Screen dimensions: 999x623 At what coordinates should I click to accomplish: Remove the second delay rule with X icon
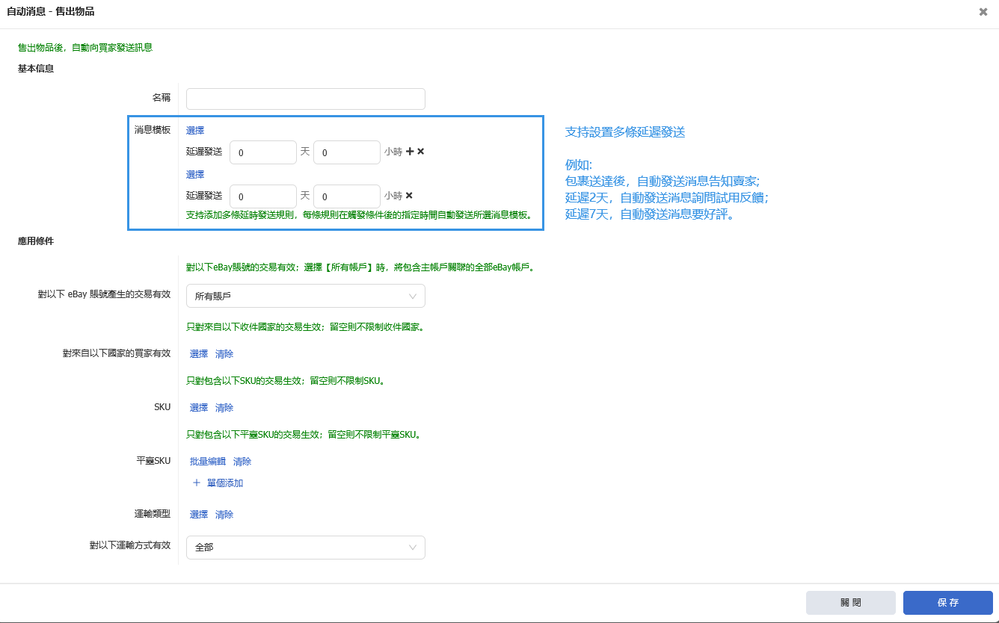409,196
